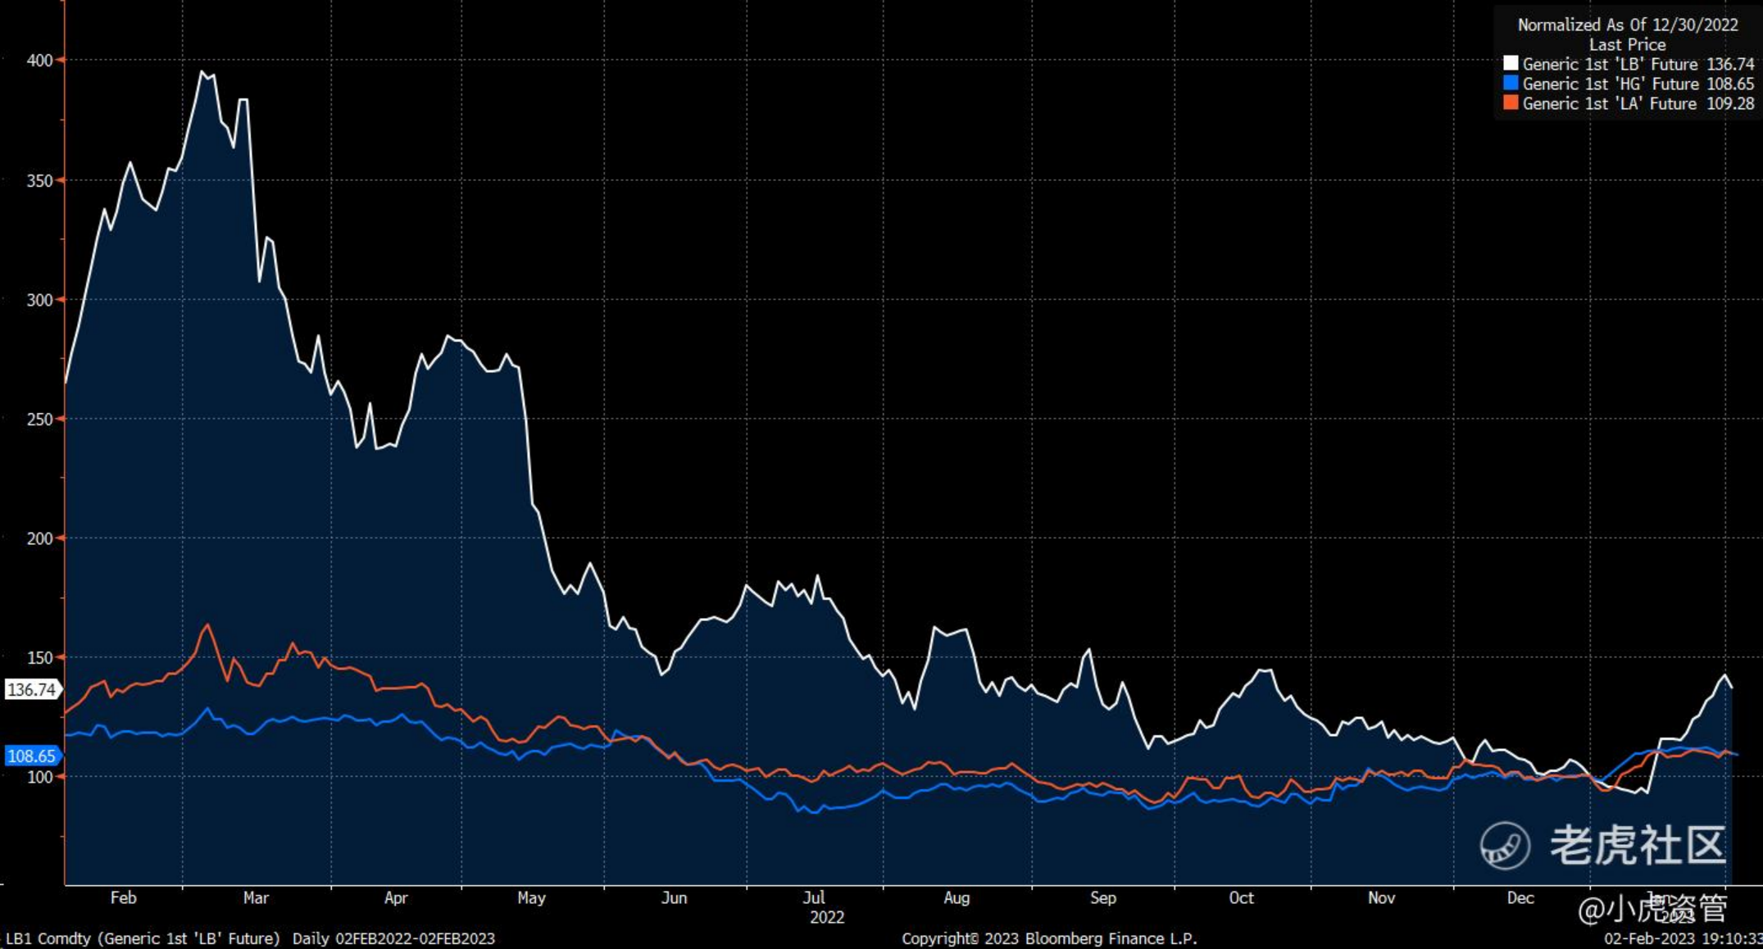Click the Feb month axis label

(x=123, y=897)
